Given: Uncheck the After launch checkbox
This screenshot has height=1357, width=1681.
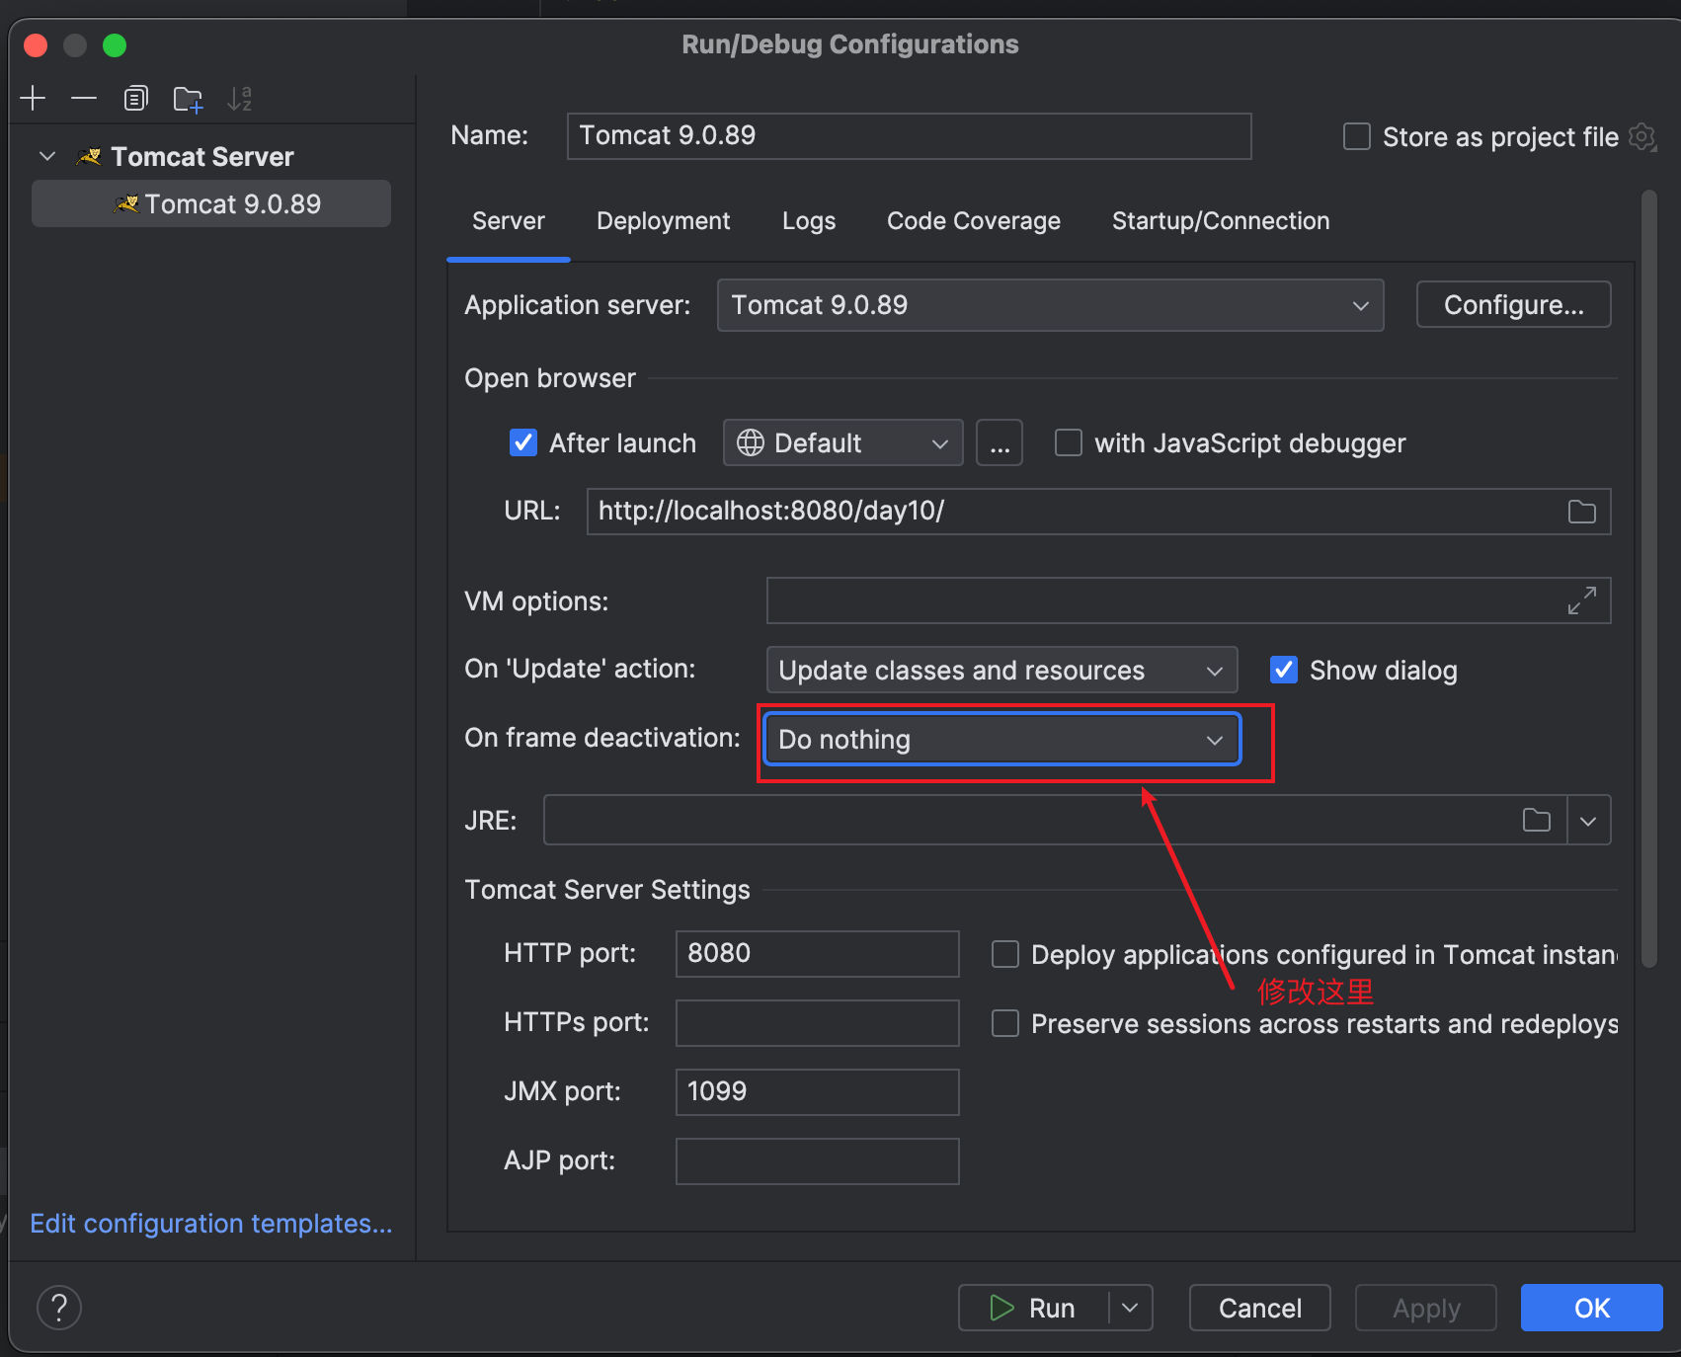Looking at the screenshot, I should (x=523, y=443).
